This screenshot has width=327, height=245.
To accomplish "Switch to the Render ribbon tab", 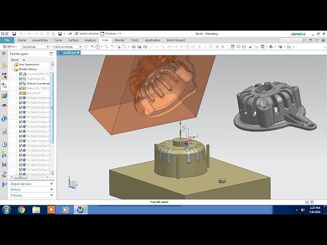I will pyautogui.click(x=119, y=40).
